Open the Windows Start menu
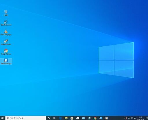The width and height of the screenshot is (148, 120). [x=3, y=118]
